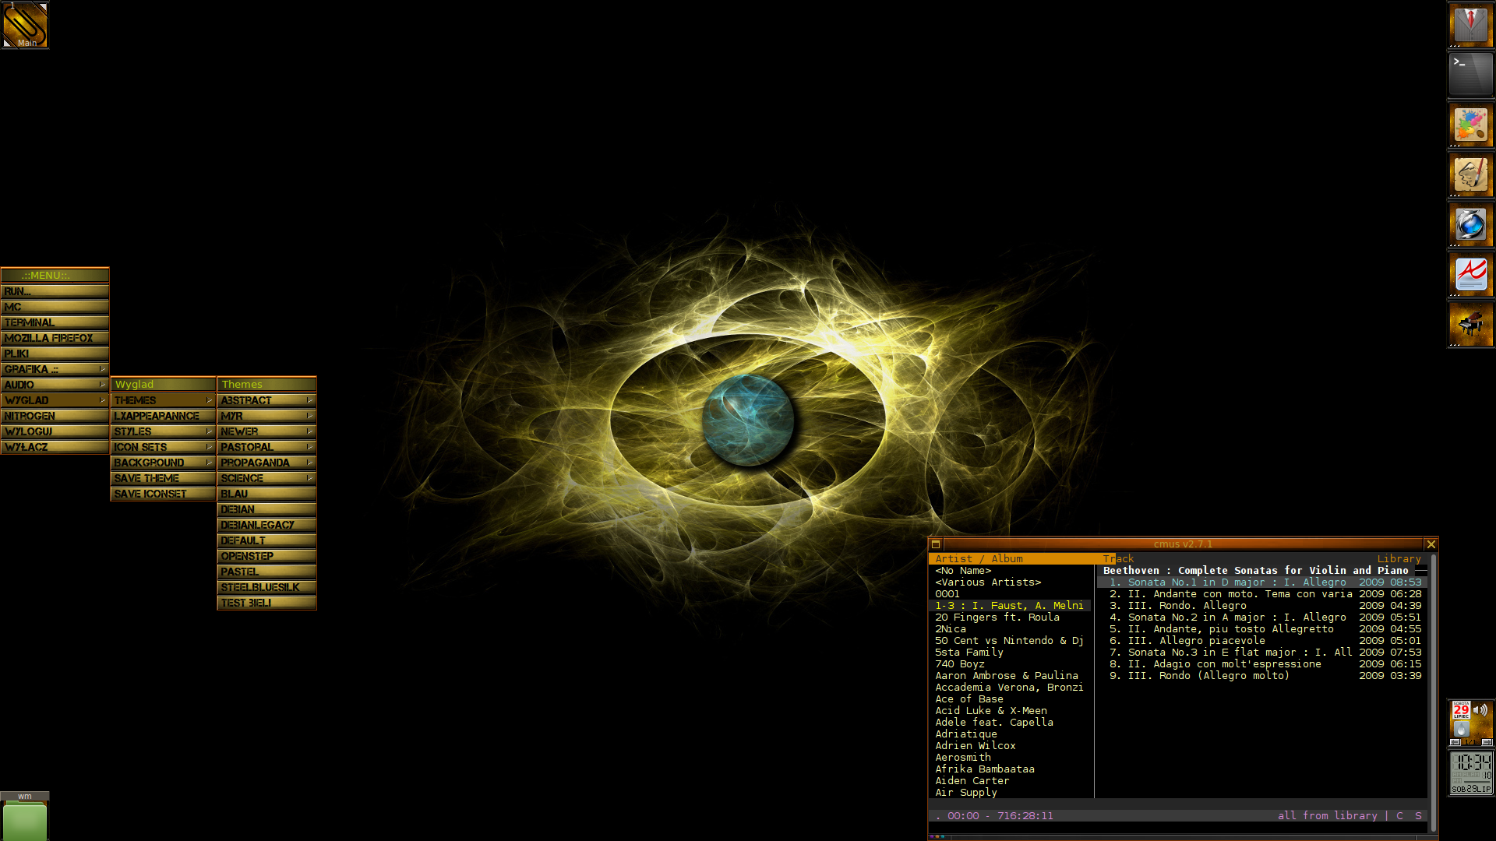Screen dimensions: 1496x841
Task: Toggle the 'C' continue flag in cmus status bar
Action: tap(1400, 815)
